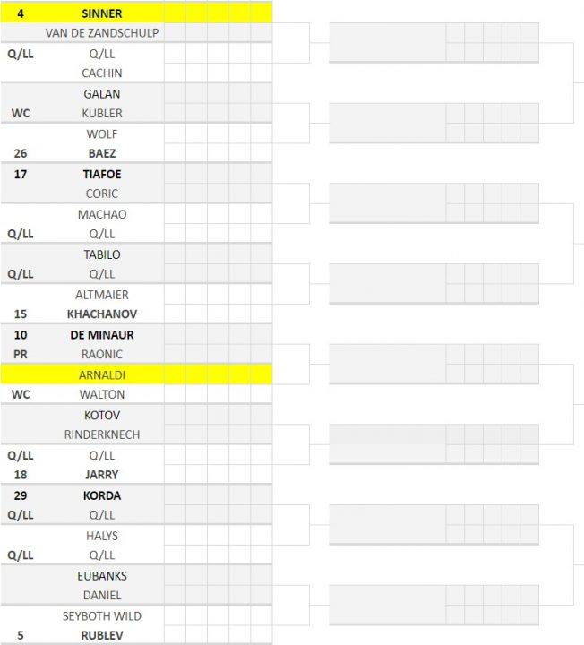The image size is (584, 645).
Task: Click the WC label beside KUBLER
Action: point(21,113)
